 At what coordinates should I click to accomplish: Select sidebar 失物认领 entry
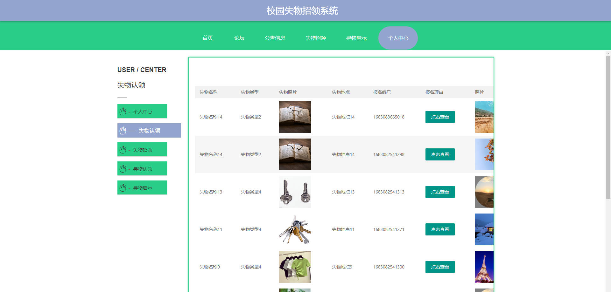(x=149, y=130)
